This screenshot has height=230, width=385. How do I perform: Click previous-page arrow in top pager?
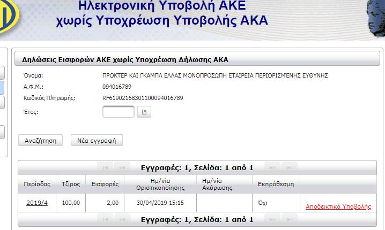pos(122,167)
